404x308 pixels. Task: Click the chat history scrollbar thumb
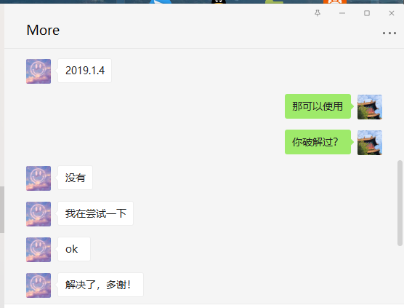coord(400,203)
